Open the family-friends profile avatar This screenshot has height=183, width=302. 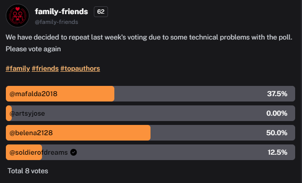pos(18,16)
